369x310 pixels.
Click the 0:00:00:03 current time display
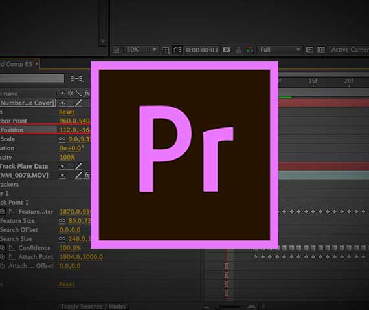(x=202, y=50)
